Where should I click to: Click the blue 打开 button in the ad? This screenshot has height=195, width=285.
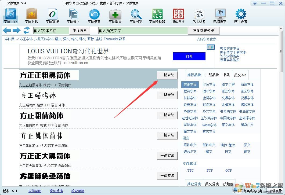189,56
